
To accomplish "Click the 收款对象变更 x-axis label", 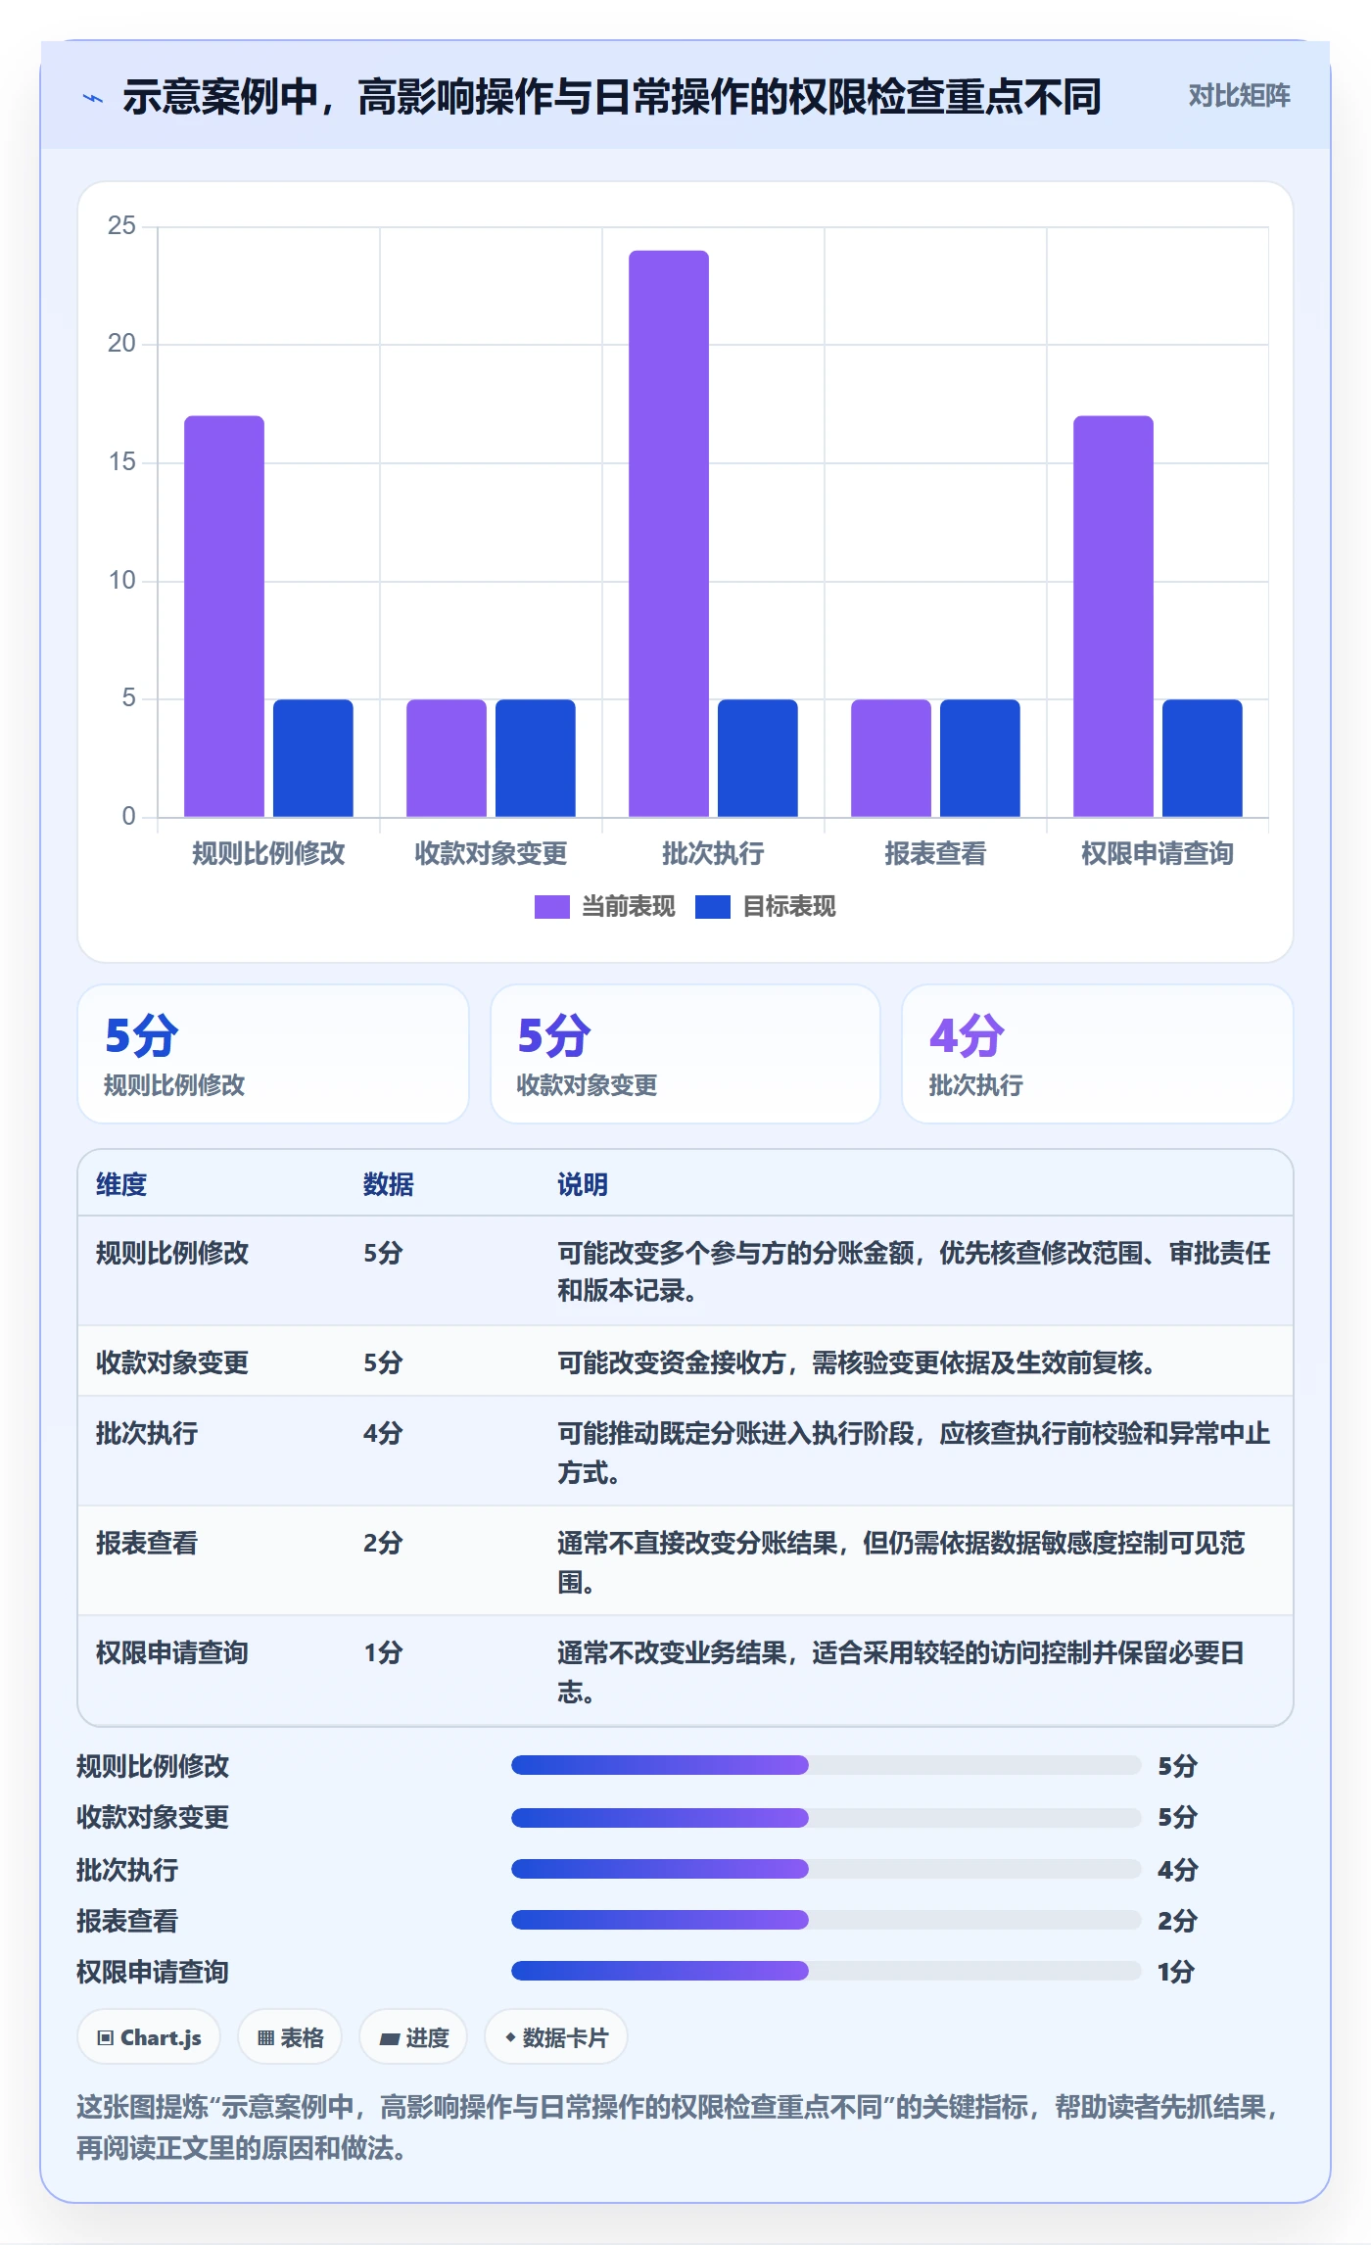I will click(491, 853).
